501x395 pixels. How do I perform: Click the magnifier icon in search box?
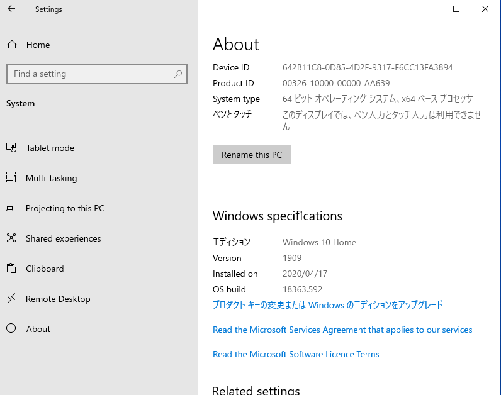(x=178, y=74)
